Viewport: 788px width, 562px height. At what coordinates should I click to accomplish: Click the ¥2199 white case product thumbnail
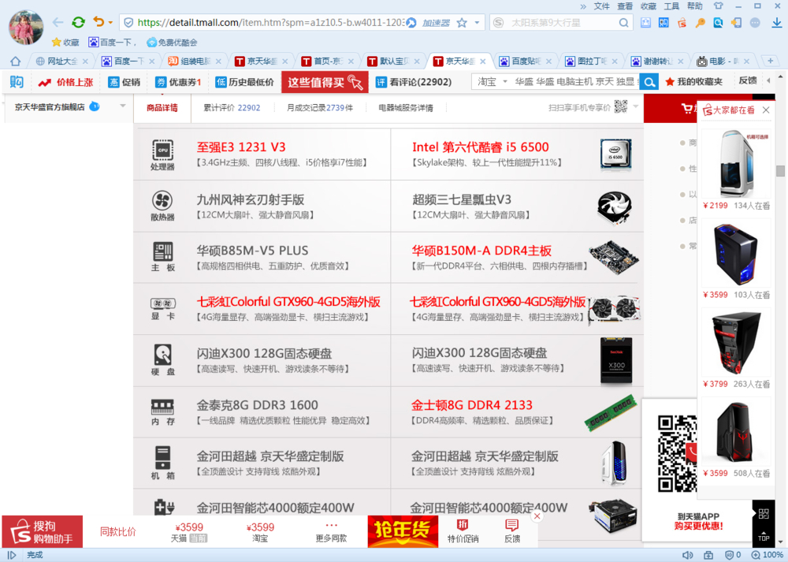pyautogui.click(x=736, y=164)
